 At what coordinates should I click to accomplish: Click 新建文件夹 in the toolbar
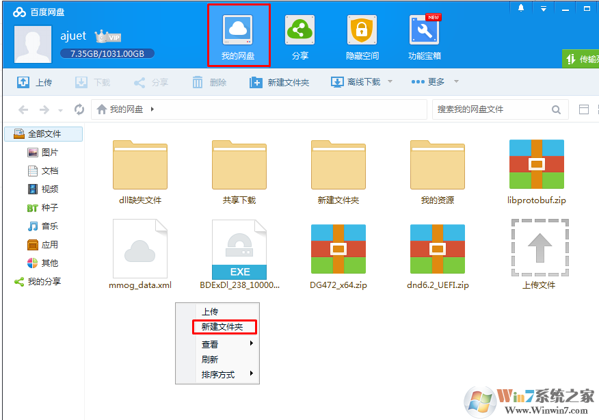click(279, 82)
